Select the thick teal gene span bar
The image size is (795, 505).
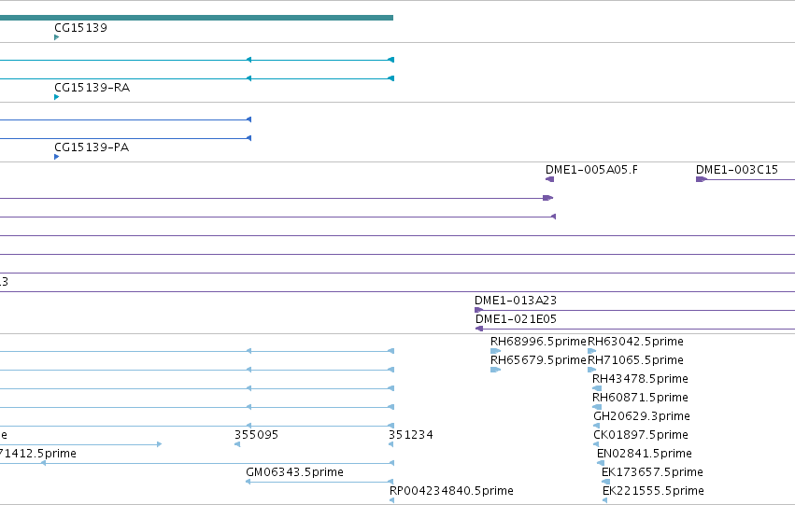197,18
